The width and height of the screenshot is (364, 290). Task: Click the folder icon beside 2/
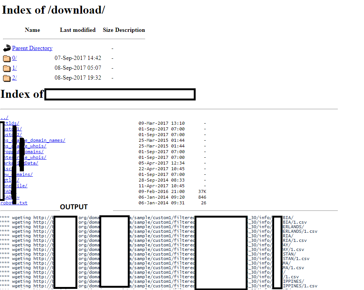[x=7, y=78]
